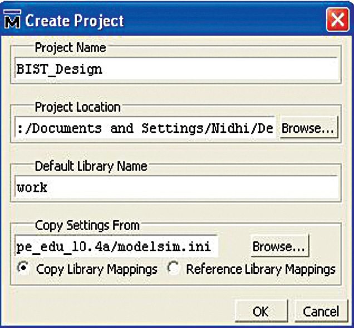Click the Create Project title bar text

tap(75, 21)
